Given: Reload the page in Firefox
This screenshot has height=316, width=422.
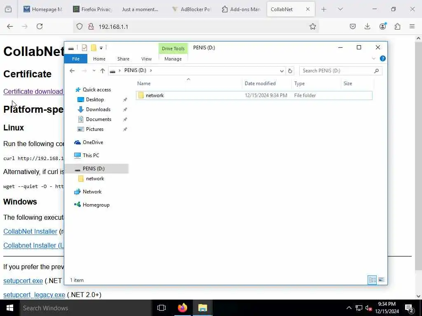Looking at the screenshot, I should (40, 26).
